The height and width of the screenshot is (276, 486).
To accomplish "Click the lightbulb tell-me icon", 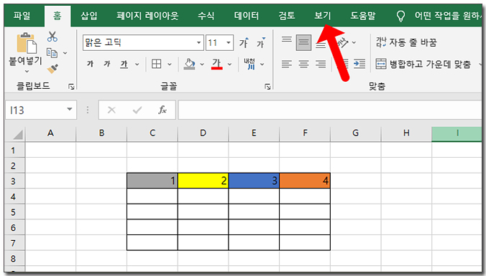I will pyautogui.click(x=400, y=16).
